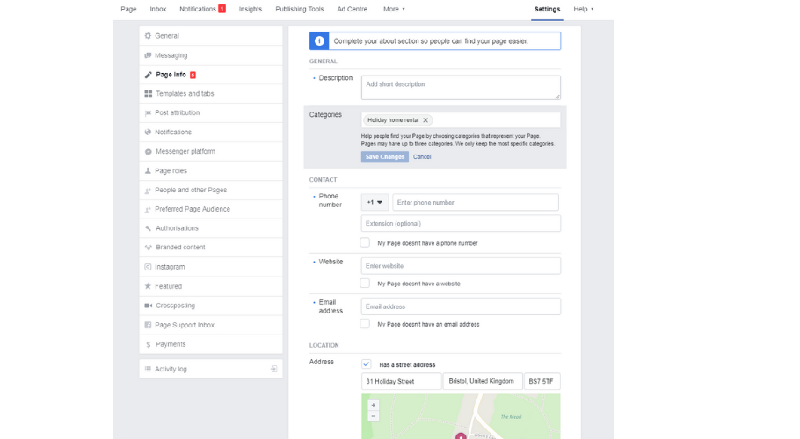Click the Page roles person icon
The height and width of the screenshot is (439, 800).
click(148, 170)
